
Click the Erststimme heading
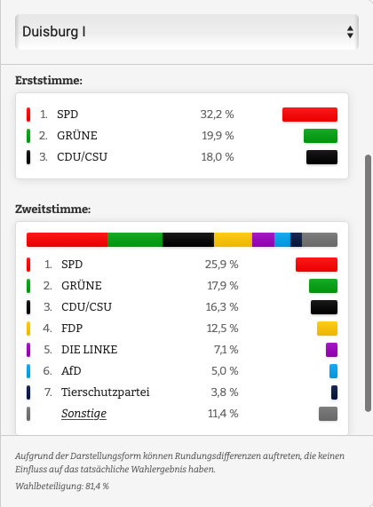click(49, 80)
